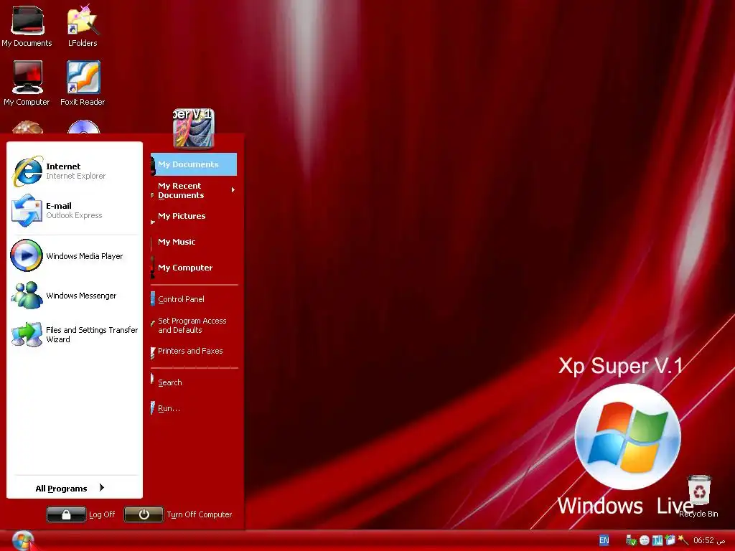Click the Internet Explorer icon in Start menu
The image size is (735, 551).
click(28, 171)
